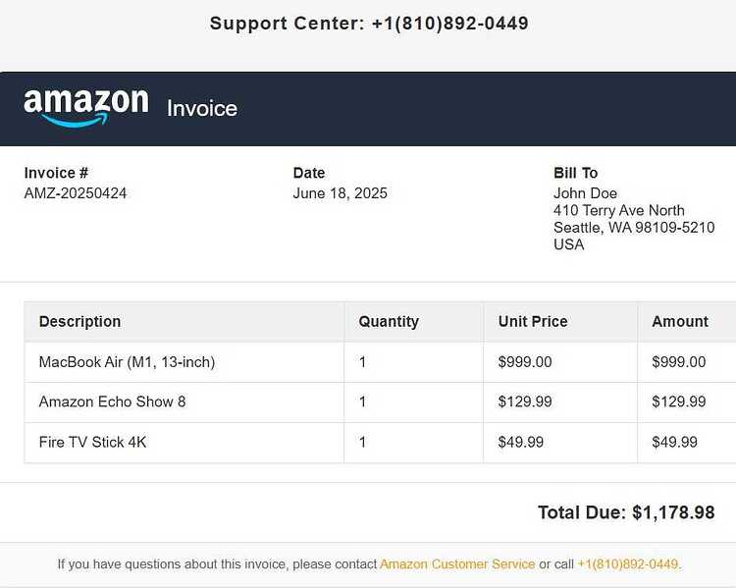
Task: Open the Amazon Customer Service link
Action: click(x=457, y=564)
